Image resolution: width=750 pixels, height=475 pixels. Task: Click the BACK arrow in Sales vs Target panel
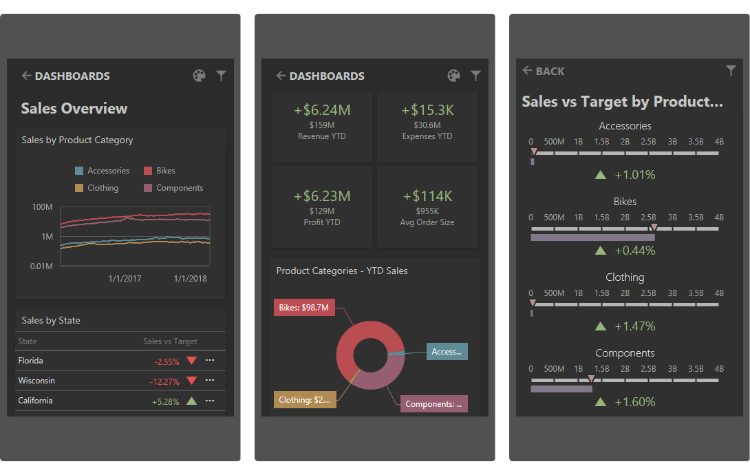click(x=527, y=71)
